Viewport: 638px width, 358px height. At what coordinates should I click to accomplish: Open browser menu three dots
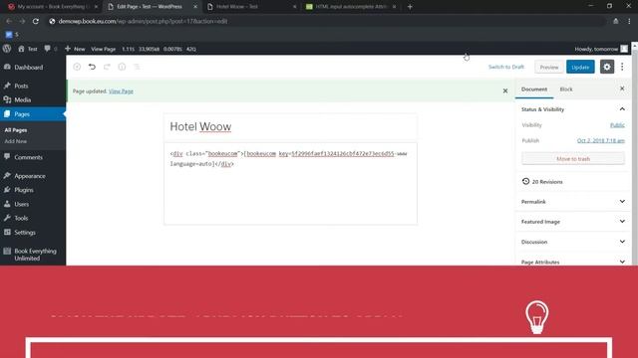[629, 21]
